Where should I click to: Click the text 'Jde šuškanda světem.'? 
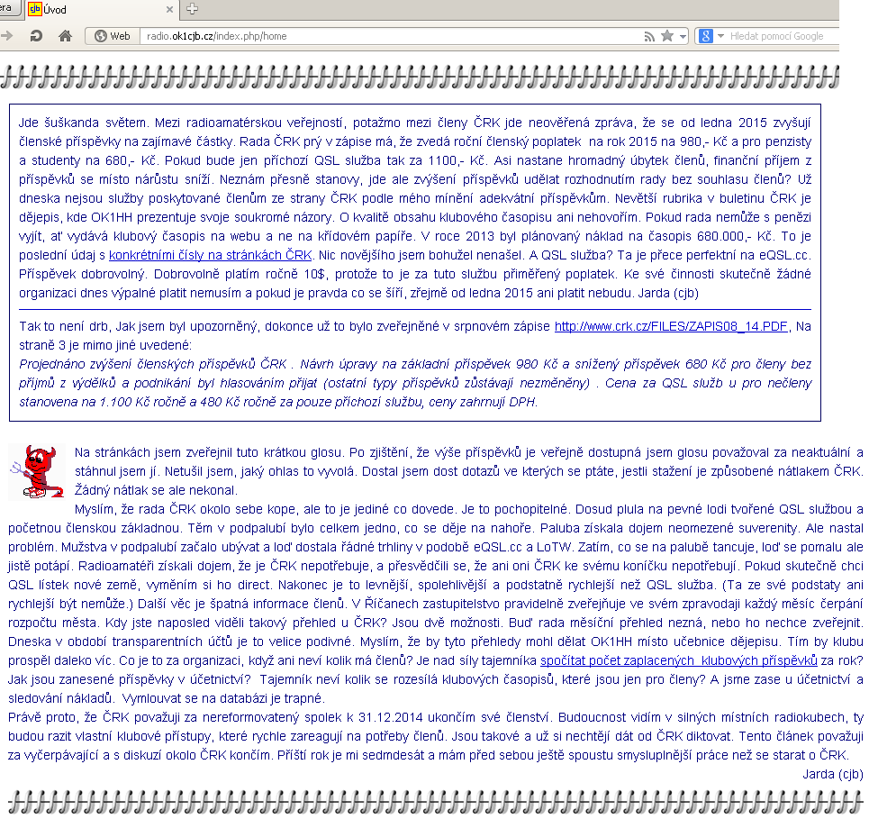[x=83, y=123]
